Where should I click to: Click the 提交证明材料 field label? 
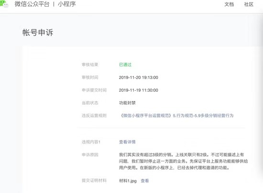94,181
